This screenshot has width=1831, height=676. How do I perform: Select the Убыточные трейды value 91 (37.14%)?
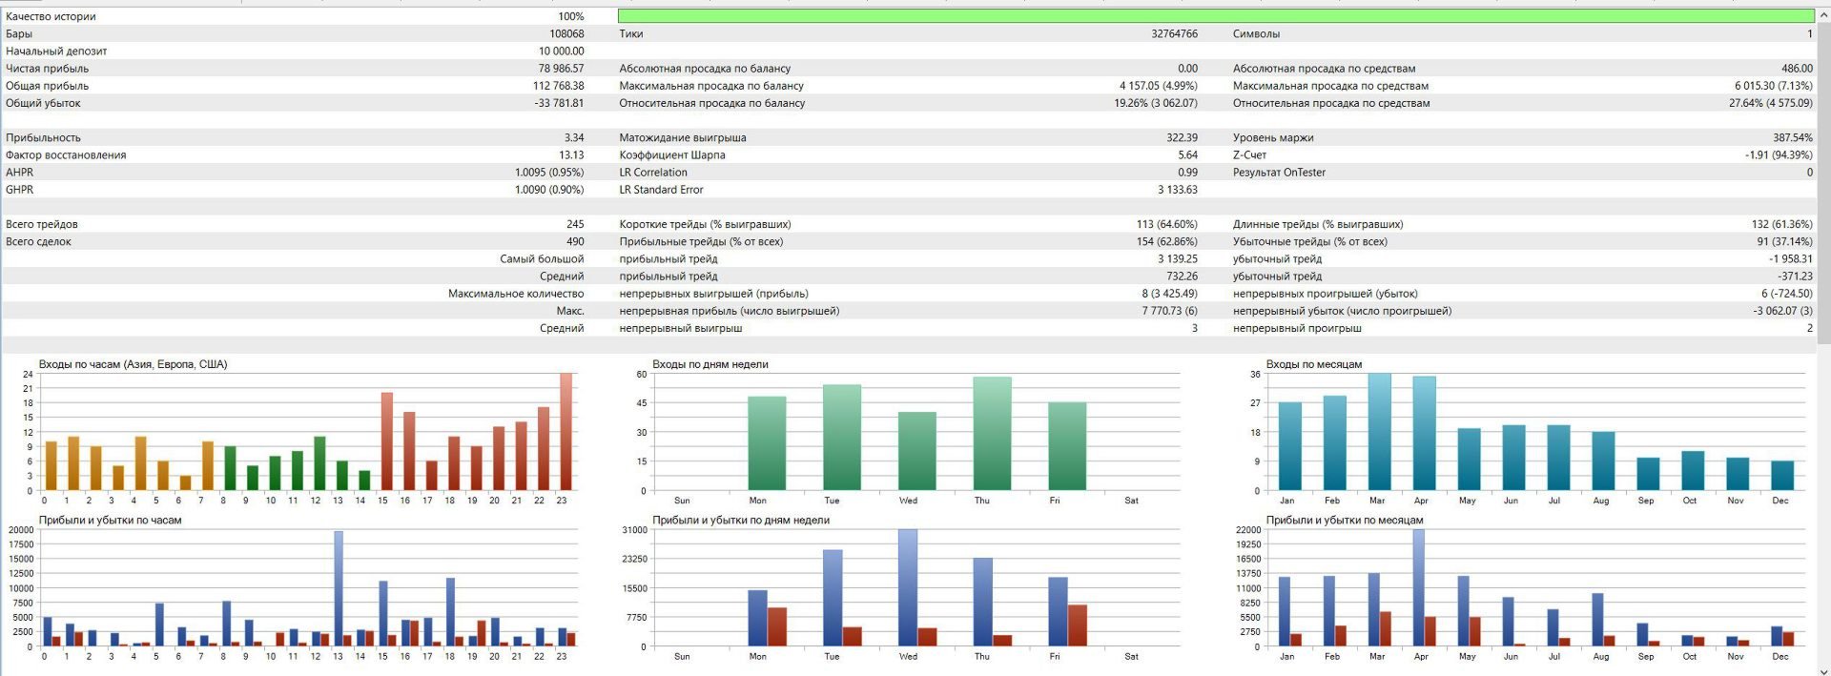(x=1785, y=241)
